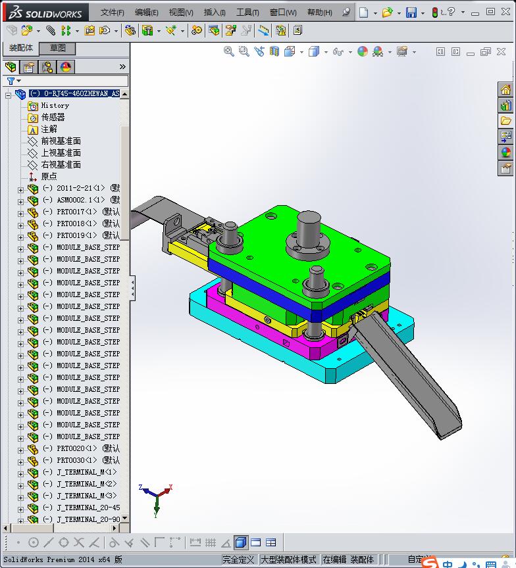Open the PropertyManager tab icon
Image resolution: width=516 pixels, height=568 pixels.
(29, 67)
